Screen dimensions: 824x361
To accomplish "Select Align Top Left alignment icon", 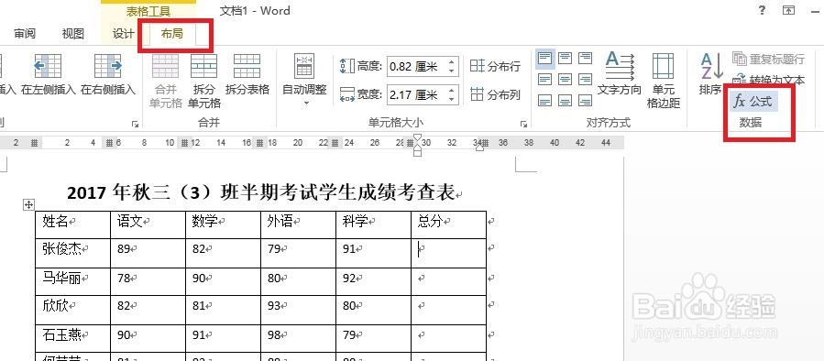I will 545,59.
